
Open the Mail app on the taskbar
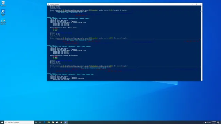click(57, 122)
